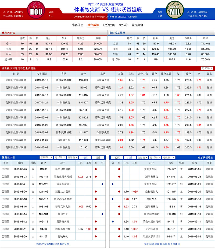Click red win dot for Bucks 2019-03-25 game
This screenshot has width=215, height=250.
(119, 169)
